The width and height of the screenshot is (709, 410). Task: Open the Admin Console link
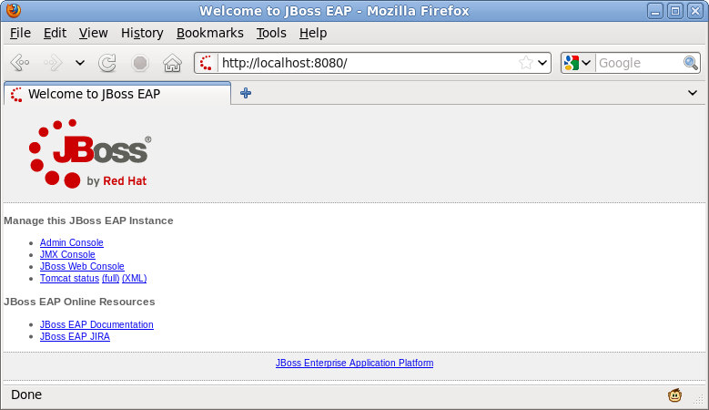coord(71,242)
